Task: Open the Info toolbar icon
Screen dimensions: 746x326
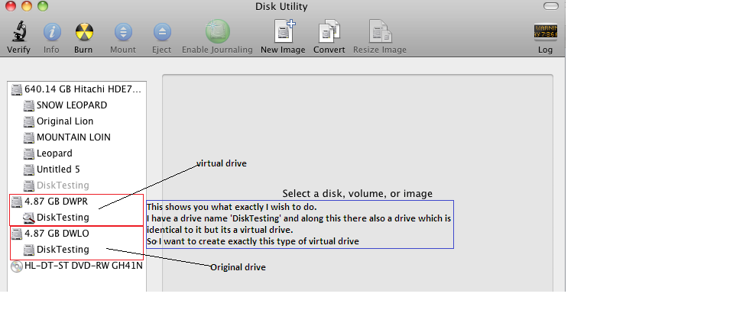Action: (x=52, y=32)
